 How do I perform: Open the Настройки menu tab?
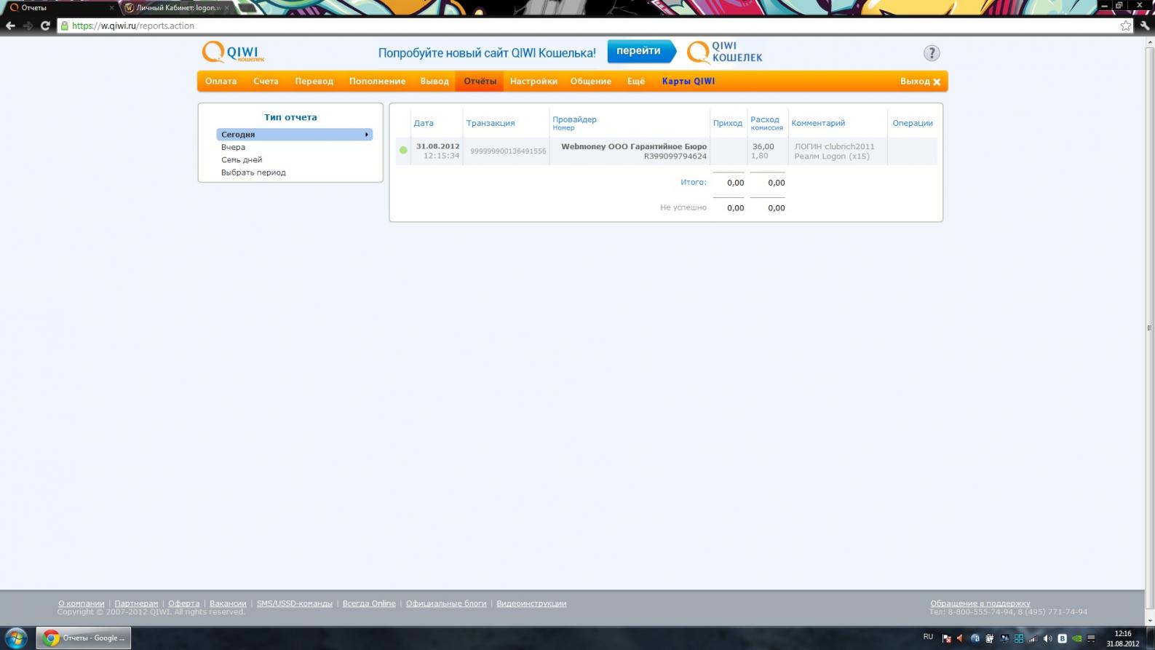click(x=533, y=82)
